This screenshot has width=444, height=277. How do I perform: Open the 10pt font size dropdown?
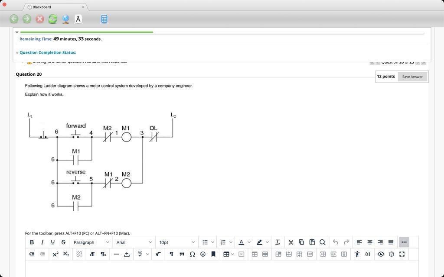[176, 242]
